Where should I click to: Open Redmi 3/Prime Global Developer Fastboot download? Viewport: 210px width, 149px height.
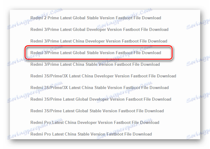tap(99, 29)
